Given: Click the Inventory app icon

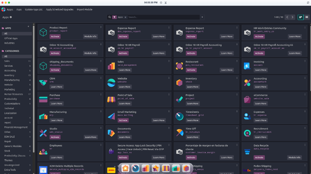Looking at the screenshot, I should coord(179,82).
